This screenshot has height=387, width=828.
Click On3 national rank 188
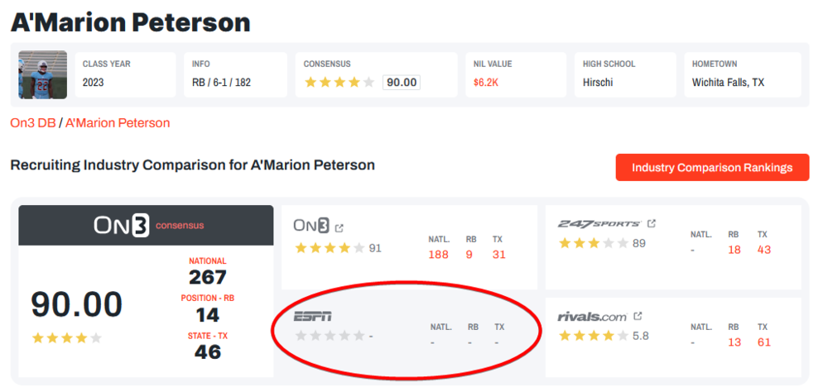pyautogui.click(x=439, y=255)
